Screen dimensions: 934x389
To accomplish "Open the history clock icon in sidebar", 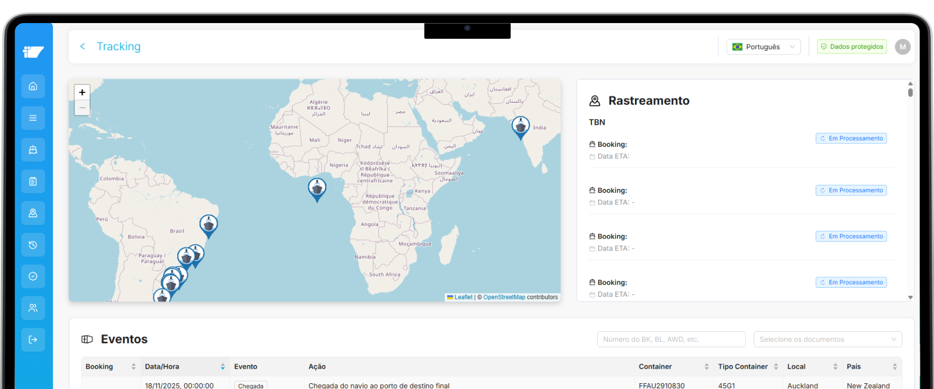I will (33, 245).
